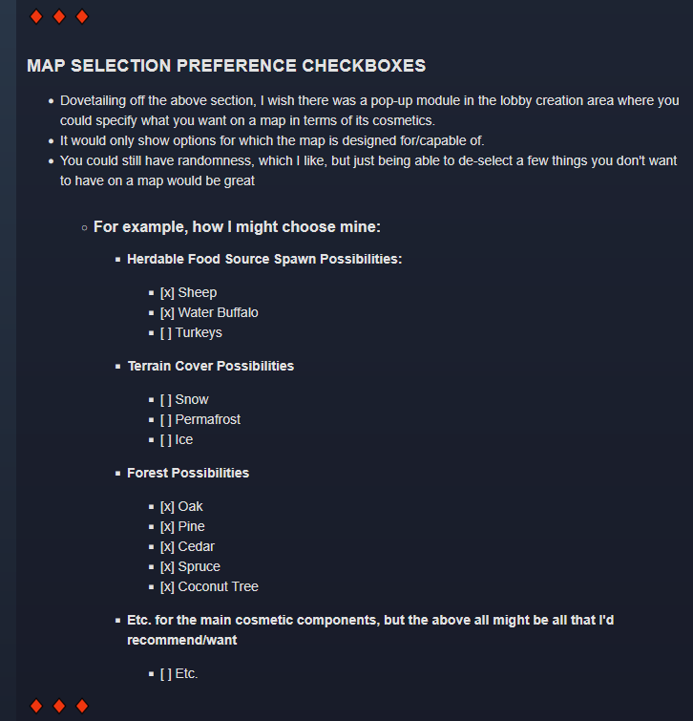
Task: Click the [ ] Permafrost entry
Action: point(199,420)
